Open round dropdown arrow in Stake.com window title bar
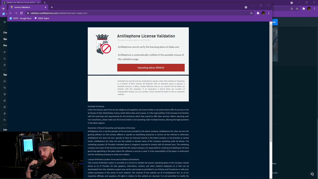The image size is (318, 179). click(292, 2)
